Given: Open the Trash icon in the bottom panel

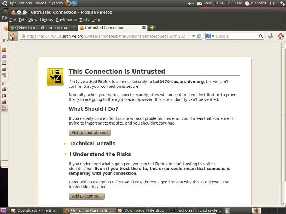Looking at the screenshot, I should 227,211.
